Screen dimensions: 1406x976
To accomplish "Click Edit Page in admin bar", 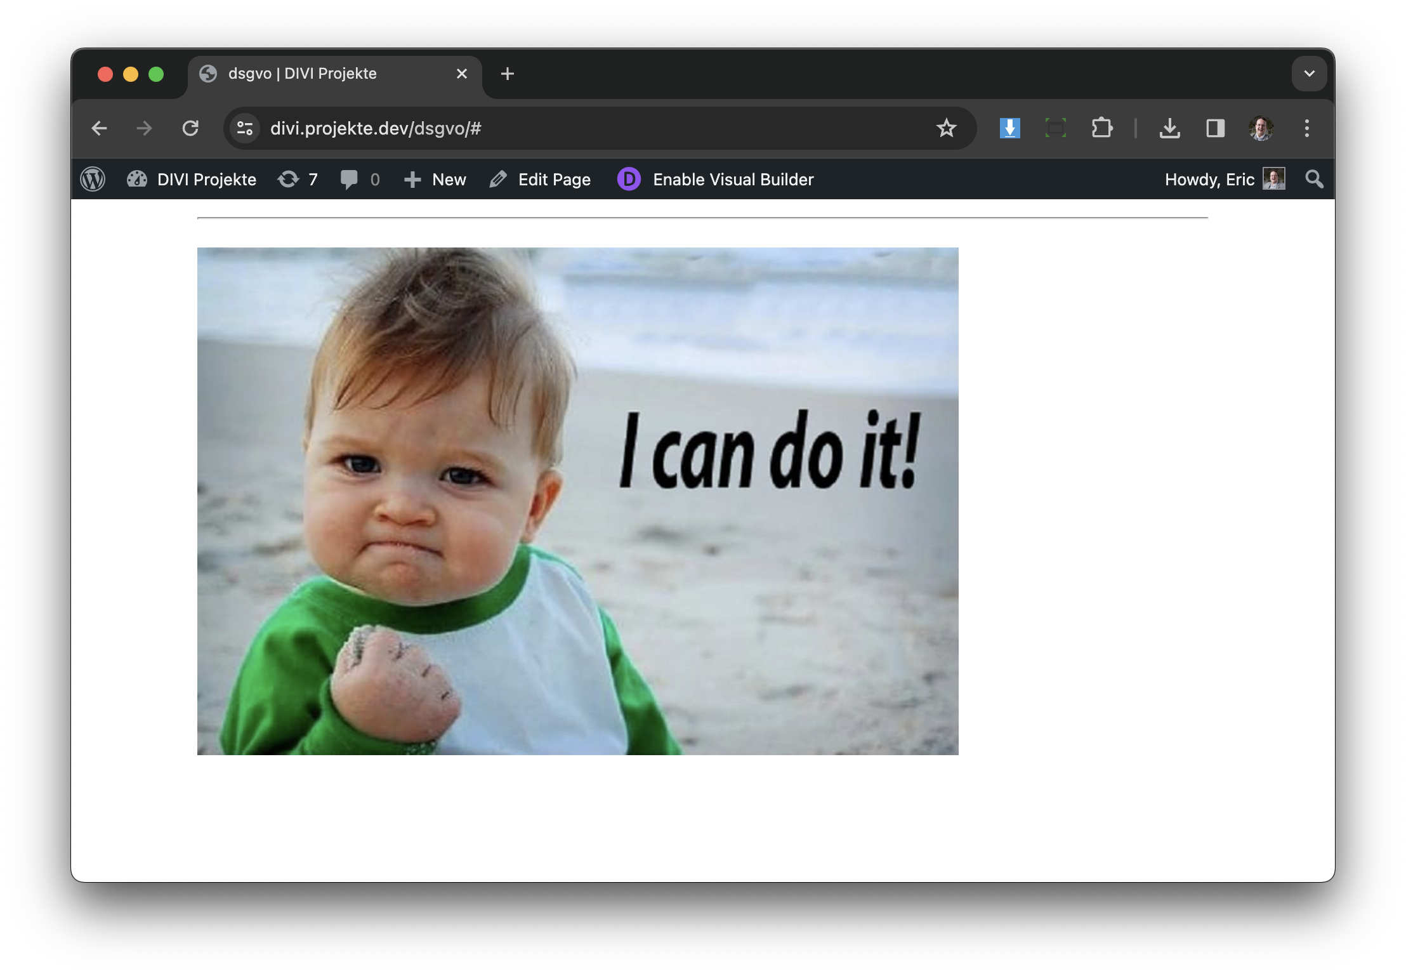I will click(541, 180).
